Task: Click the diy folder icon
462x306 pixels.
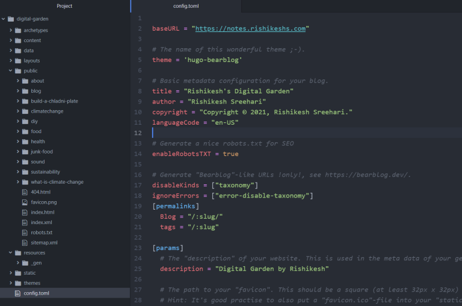Action: pos(25,121)
